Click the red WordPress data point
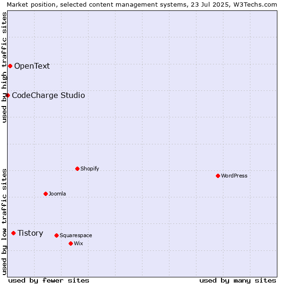284x284 pixels. click(x=218, y=176)
